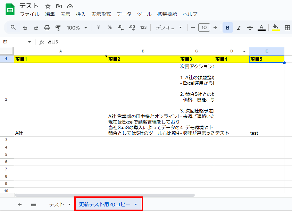Toggle strikethrough formatting
Viewport: 292px width, 211px height.
click(x=250, y=28)
